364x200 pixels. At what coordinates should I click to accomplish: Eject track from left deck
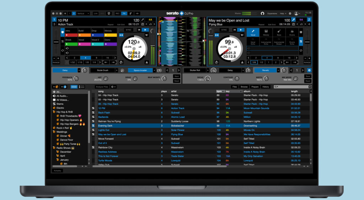pos(146,62)
